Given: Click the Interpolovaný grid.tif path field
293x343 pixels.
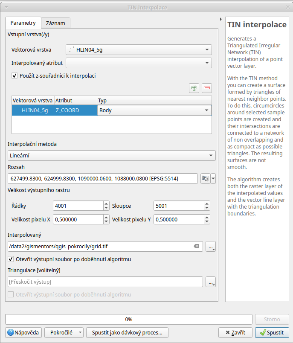Looking at the screenshot, I should tap(105, 247).
